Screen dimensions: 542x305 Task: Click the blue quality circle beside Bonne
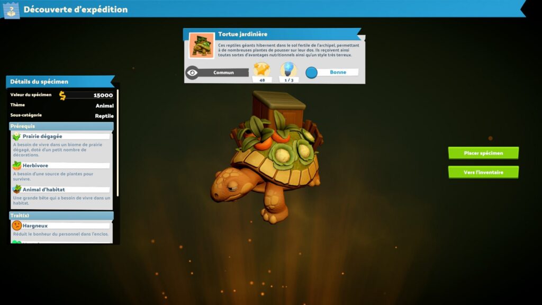point(312,73)
